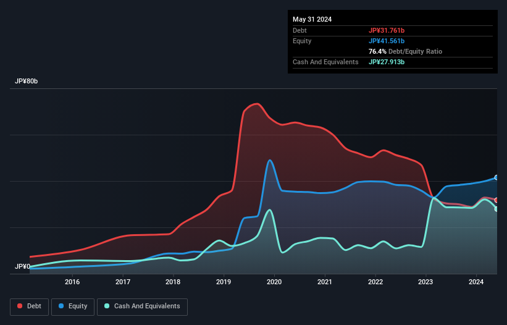The image size is (507, 325).
Task: Click the JP¥31.761b debt value
Action: coord(387,30)
